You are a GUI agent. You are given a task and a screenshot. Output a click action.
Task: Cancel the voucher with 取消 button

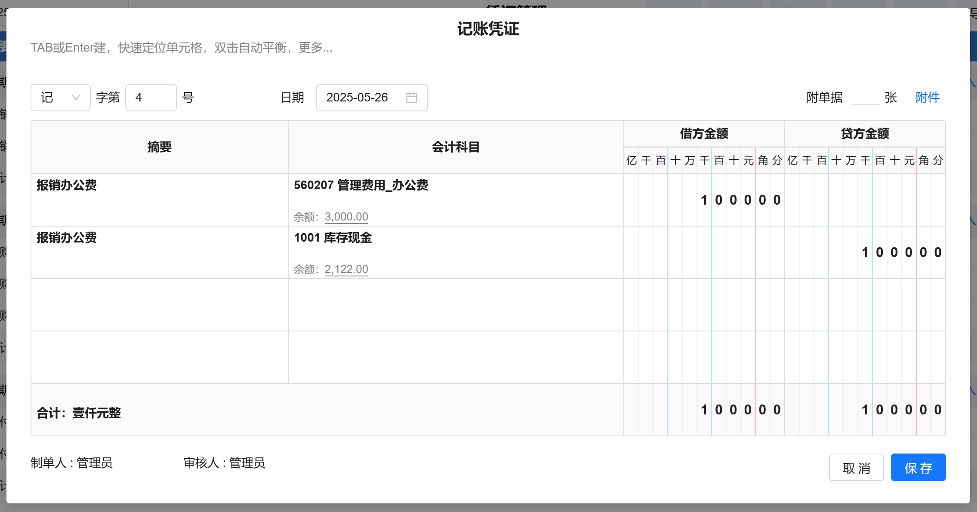(x=856, y=467)
